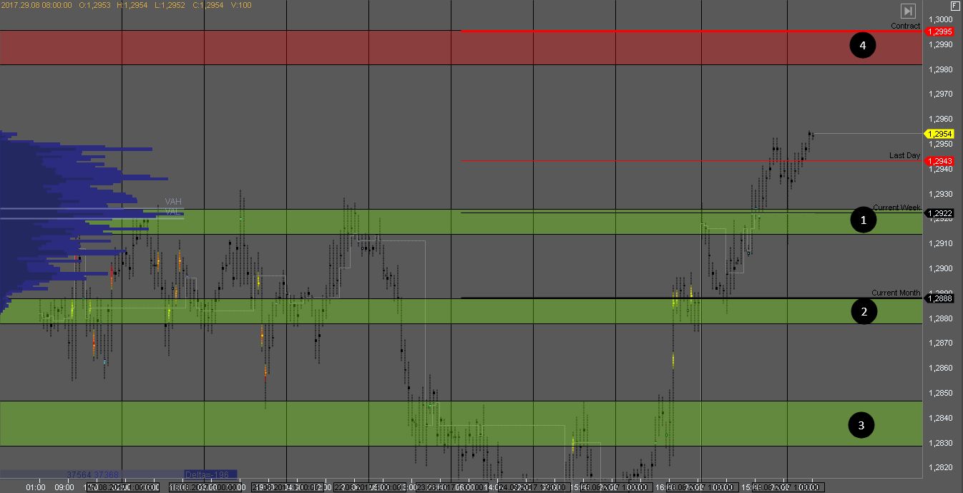Click the VAH value area label
This screenshot has width=963, height=493.
point(173,202)
